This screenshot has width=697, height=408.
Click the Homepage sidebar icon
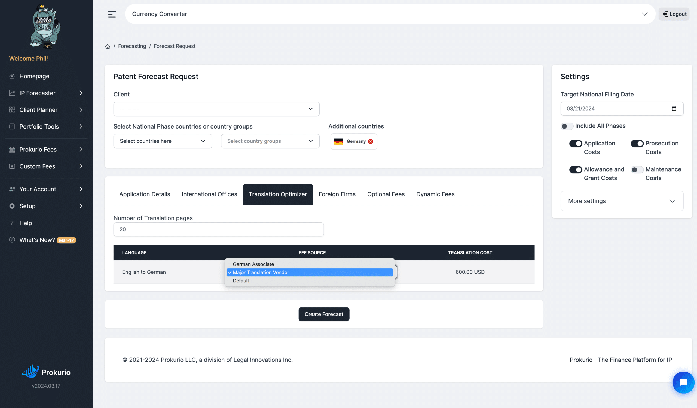click(x=12, y=76)
